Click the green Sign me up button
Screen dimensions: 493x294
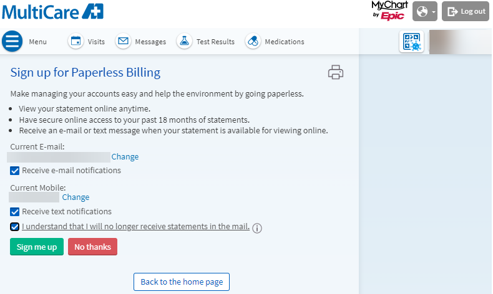(37, 247)
